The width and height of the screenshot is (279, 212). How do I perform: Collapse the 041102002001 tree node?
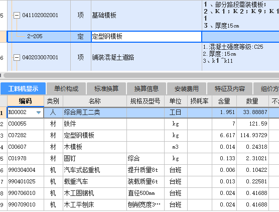point(17,15)
